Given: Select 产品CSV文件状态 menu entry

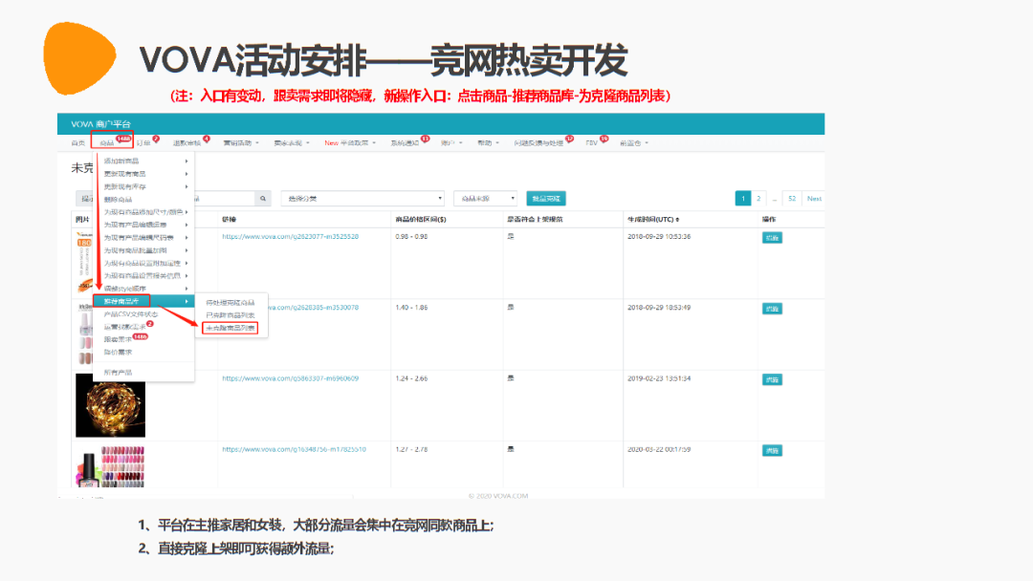Looking at the screenshot, I should pos(144,314).
